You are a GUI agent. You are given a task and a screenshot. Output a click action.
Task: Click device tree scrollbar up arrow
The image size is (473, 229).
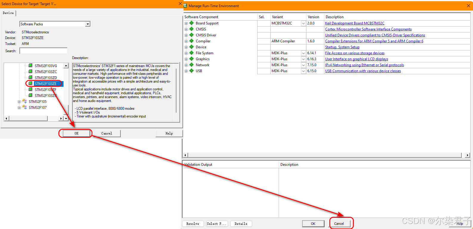66,66
